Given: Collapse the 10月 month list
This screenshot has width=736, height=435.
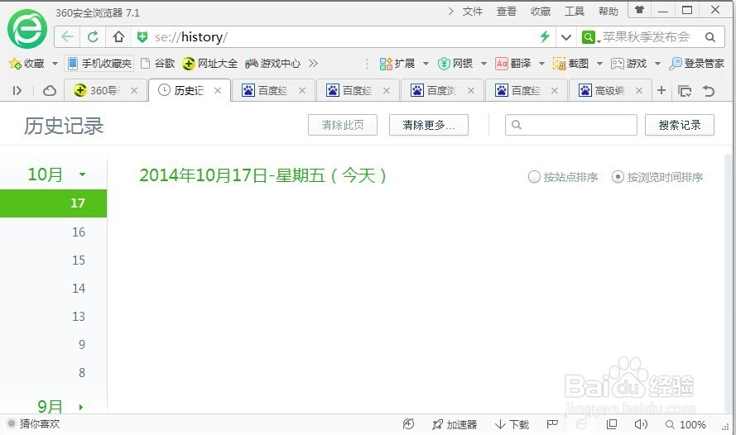Looking at the screenshot, I should 83,174.
